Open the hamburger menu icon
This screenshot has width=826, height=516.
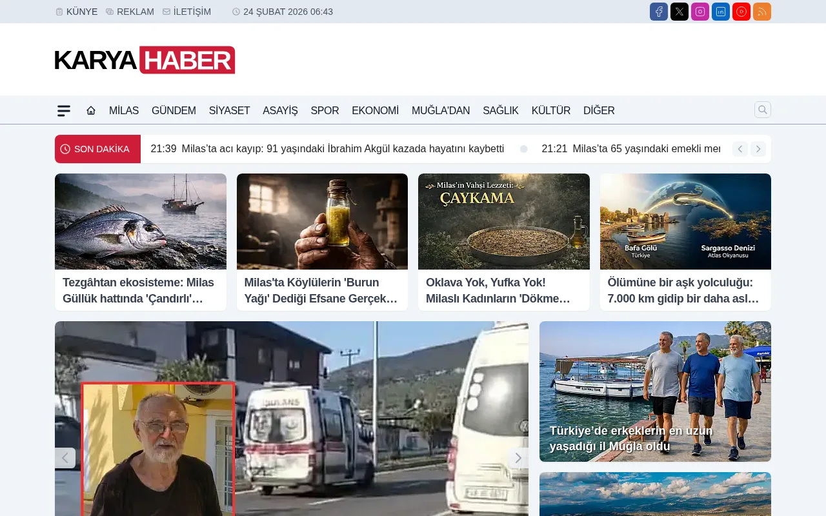[x=63, y=110]
